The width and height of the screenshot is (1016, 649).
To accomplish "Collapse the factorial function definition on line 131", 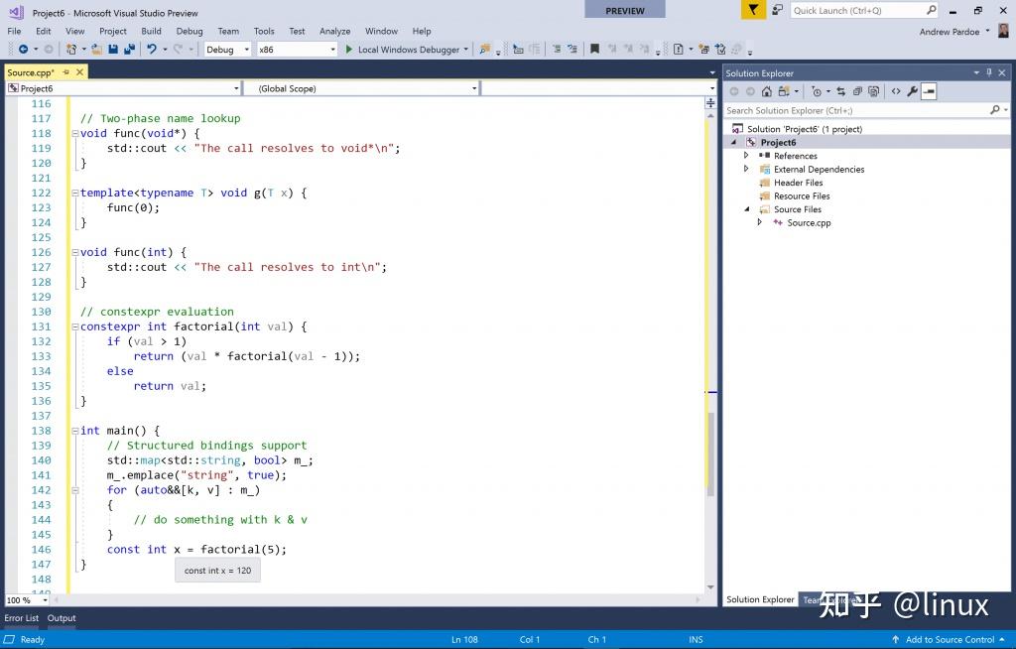I will coord(74,326).
